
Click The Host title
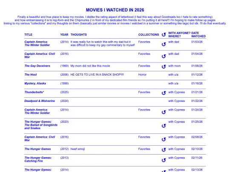click(x=31, y=75)
